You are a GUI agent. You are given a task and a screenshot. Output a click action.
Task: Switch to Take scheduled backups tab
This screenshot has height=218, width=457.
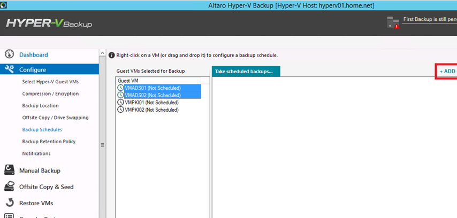pyautogui.click(x=246, y=71)
